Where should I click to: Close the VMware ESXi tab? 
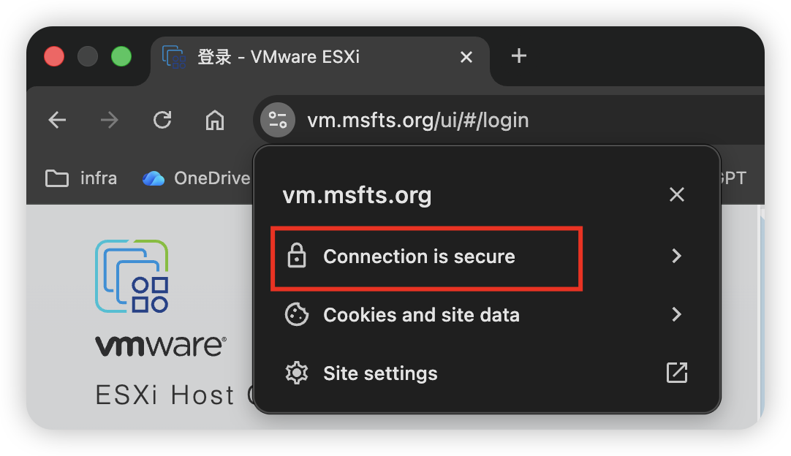(466, 57)
